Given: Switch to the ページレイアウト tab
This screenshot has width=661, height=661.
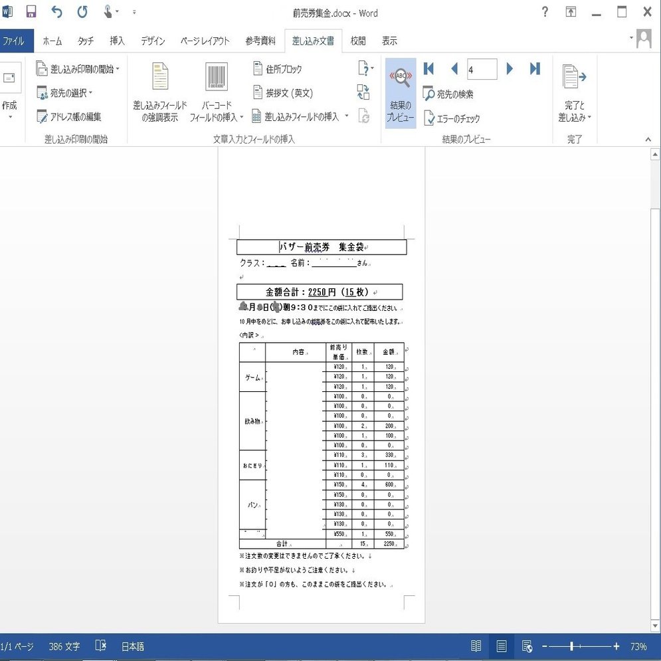Looking at the screenshot, I should pos(205,41).
